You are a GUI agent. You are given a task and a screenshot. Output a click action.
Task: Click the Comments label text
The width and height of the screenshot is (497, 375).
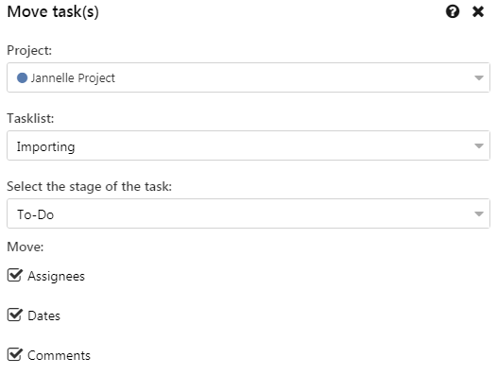pyautogui.click(x=59, y=355)
